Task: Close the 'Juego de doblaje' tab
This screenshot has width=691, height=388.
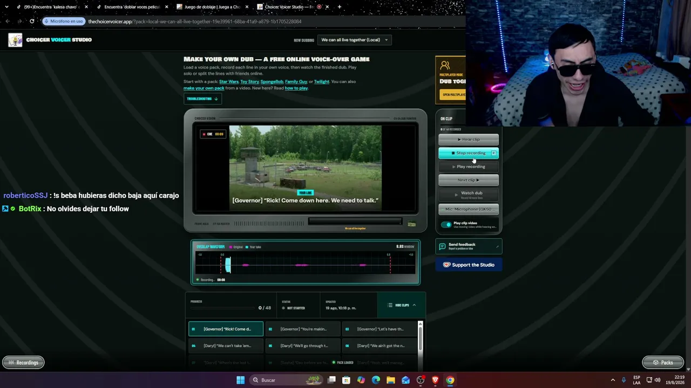Action: pos(247,7)
